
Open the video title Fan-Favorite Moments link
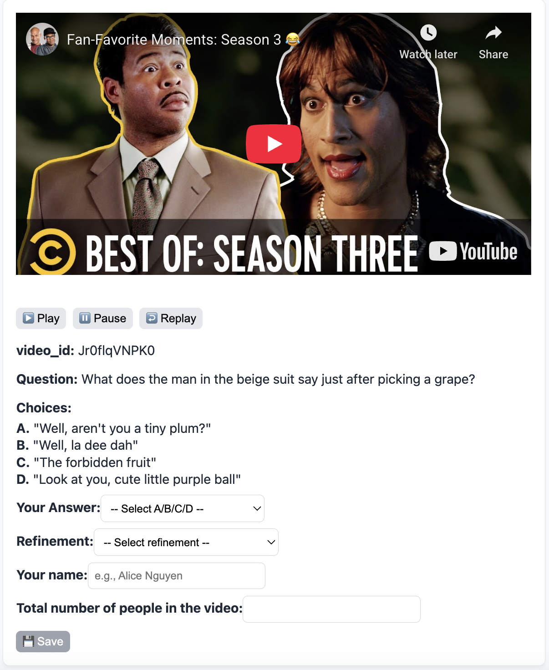[174, 40]
